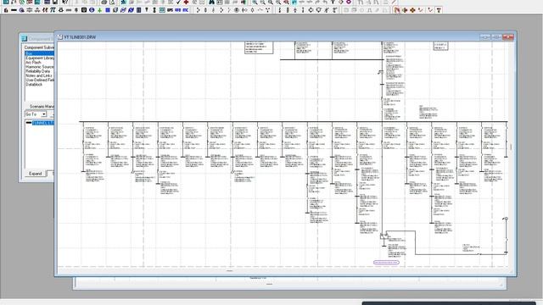
Task: Click the black square meter component icon
Action: click(x=84, y=10)
